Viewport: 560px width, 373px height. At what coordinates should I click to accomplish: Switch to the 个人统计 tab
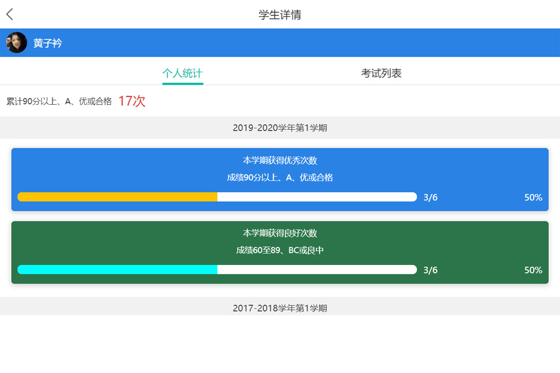click(x=182, y=73)
